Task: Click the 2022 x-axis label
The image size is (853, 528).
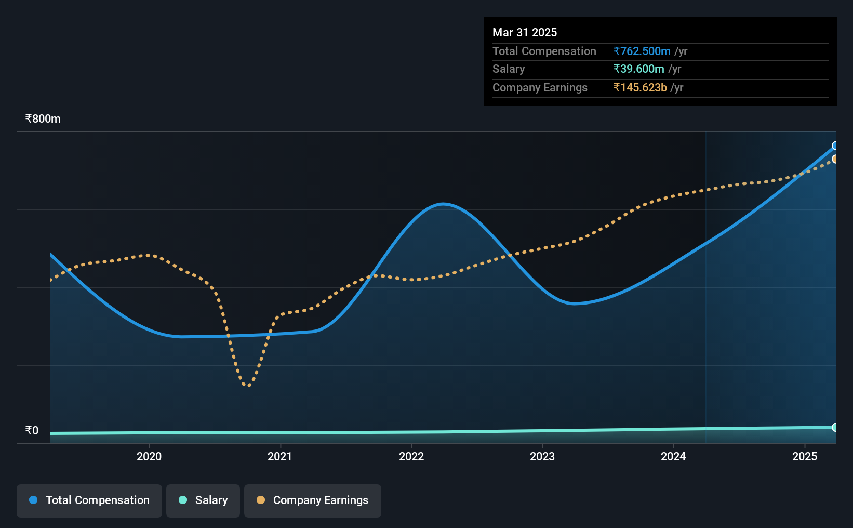Action: click(x=411, y=456)
